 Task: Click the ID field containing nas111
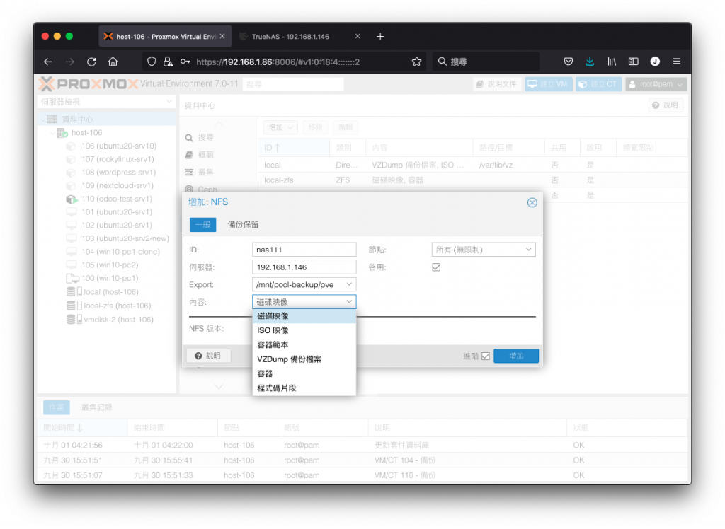(304, 250)
